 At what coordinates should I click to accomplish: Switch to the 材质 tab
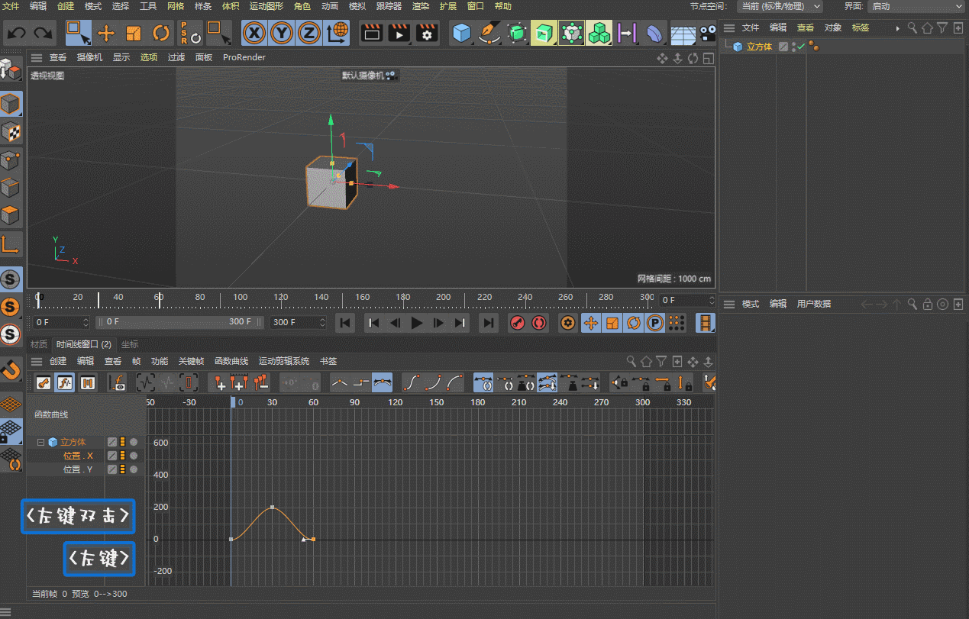[x=39, y=344]
